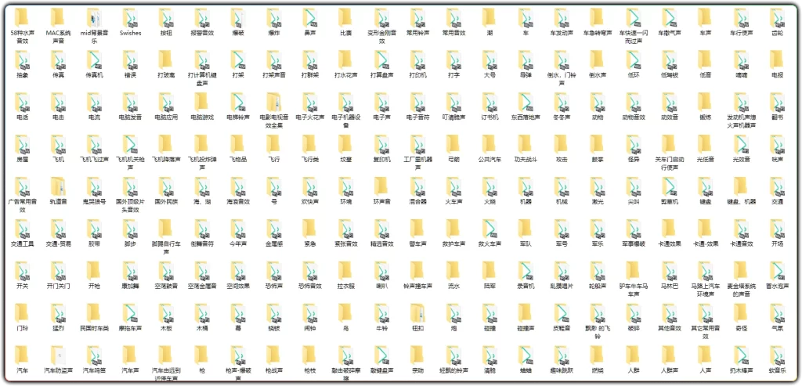
Task: Select the 比赛 folder icon
Action: tap(345, 18)
